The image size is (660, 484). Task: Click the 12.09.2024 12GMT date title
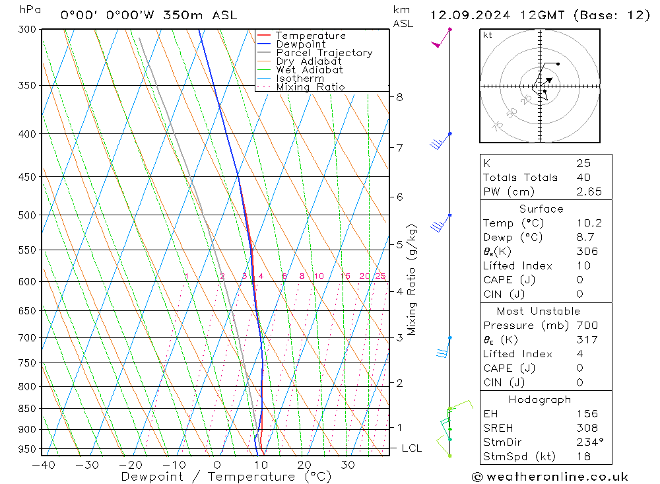496,15
